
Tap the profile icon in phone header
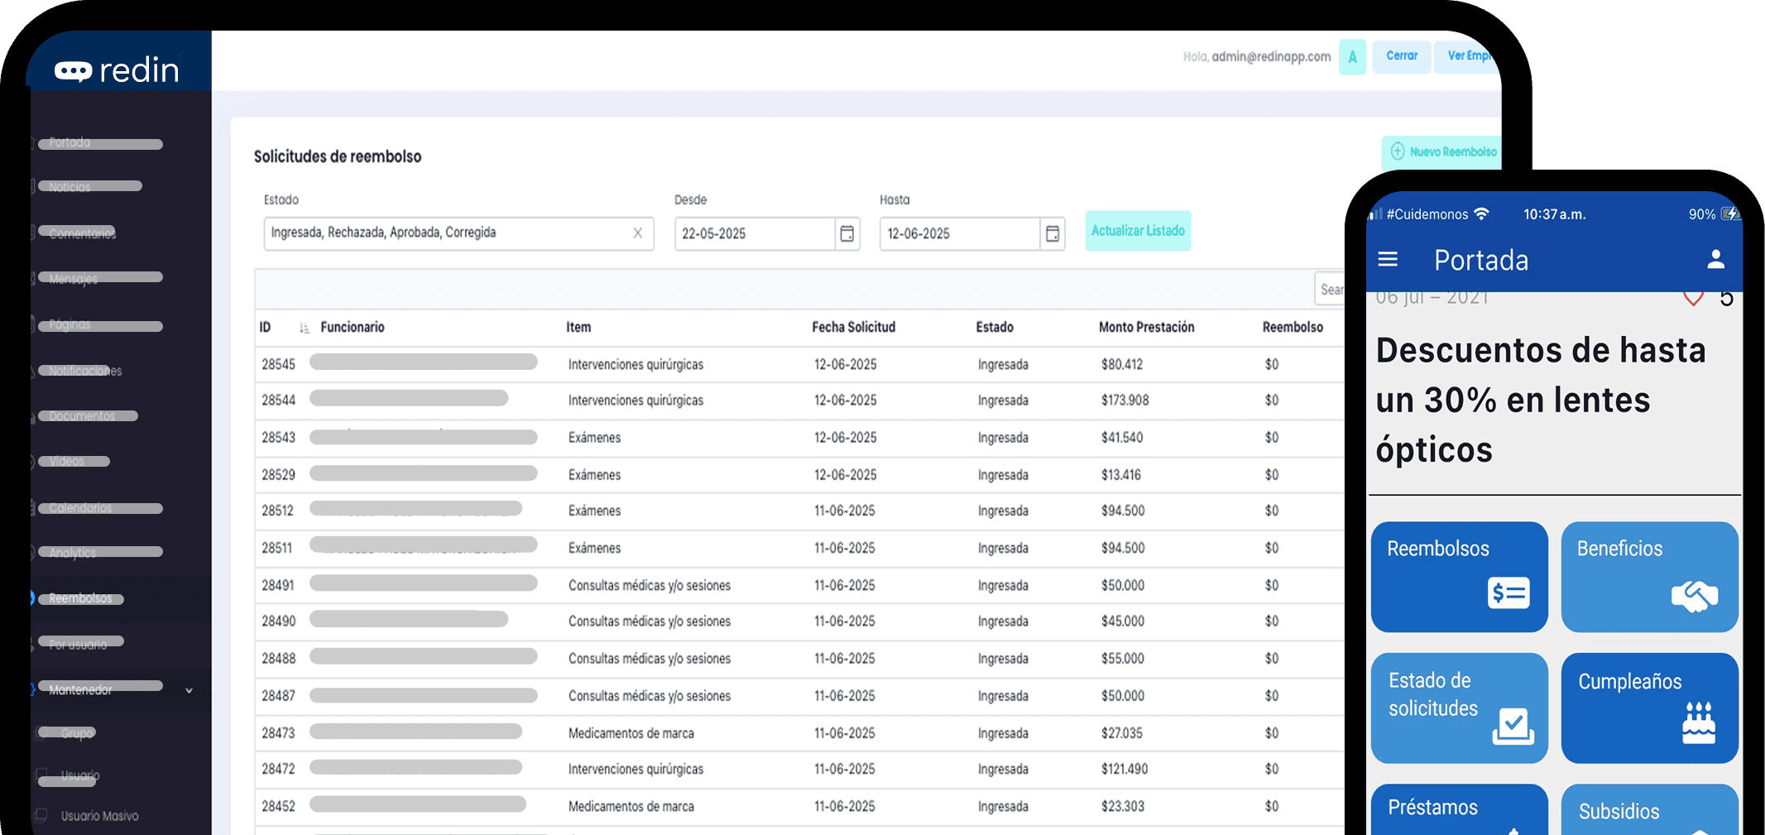click(1715, 260)
